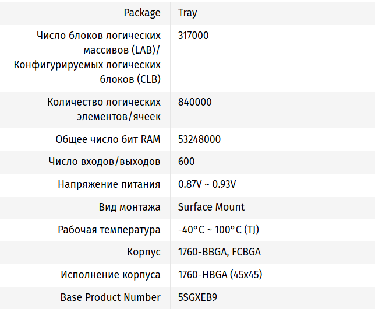This screenshot has height=319, width=375.
Task: Click the Вид монтажа label
Action: [x=129, y=207]
